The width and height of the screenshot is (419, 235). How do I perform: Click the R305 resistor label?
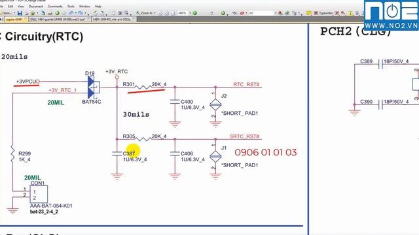129,136
